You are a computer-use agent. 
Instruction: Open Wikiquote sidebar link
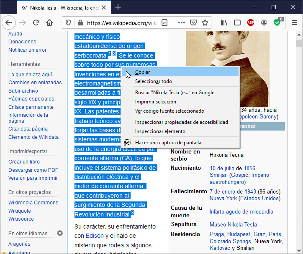coord(20,211)
